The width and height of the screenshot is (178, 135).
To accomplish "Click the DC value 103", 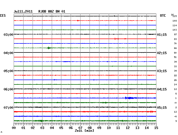I will pos(175,30).
